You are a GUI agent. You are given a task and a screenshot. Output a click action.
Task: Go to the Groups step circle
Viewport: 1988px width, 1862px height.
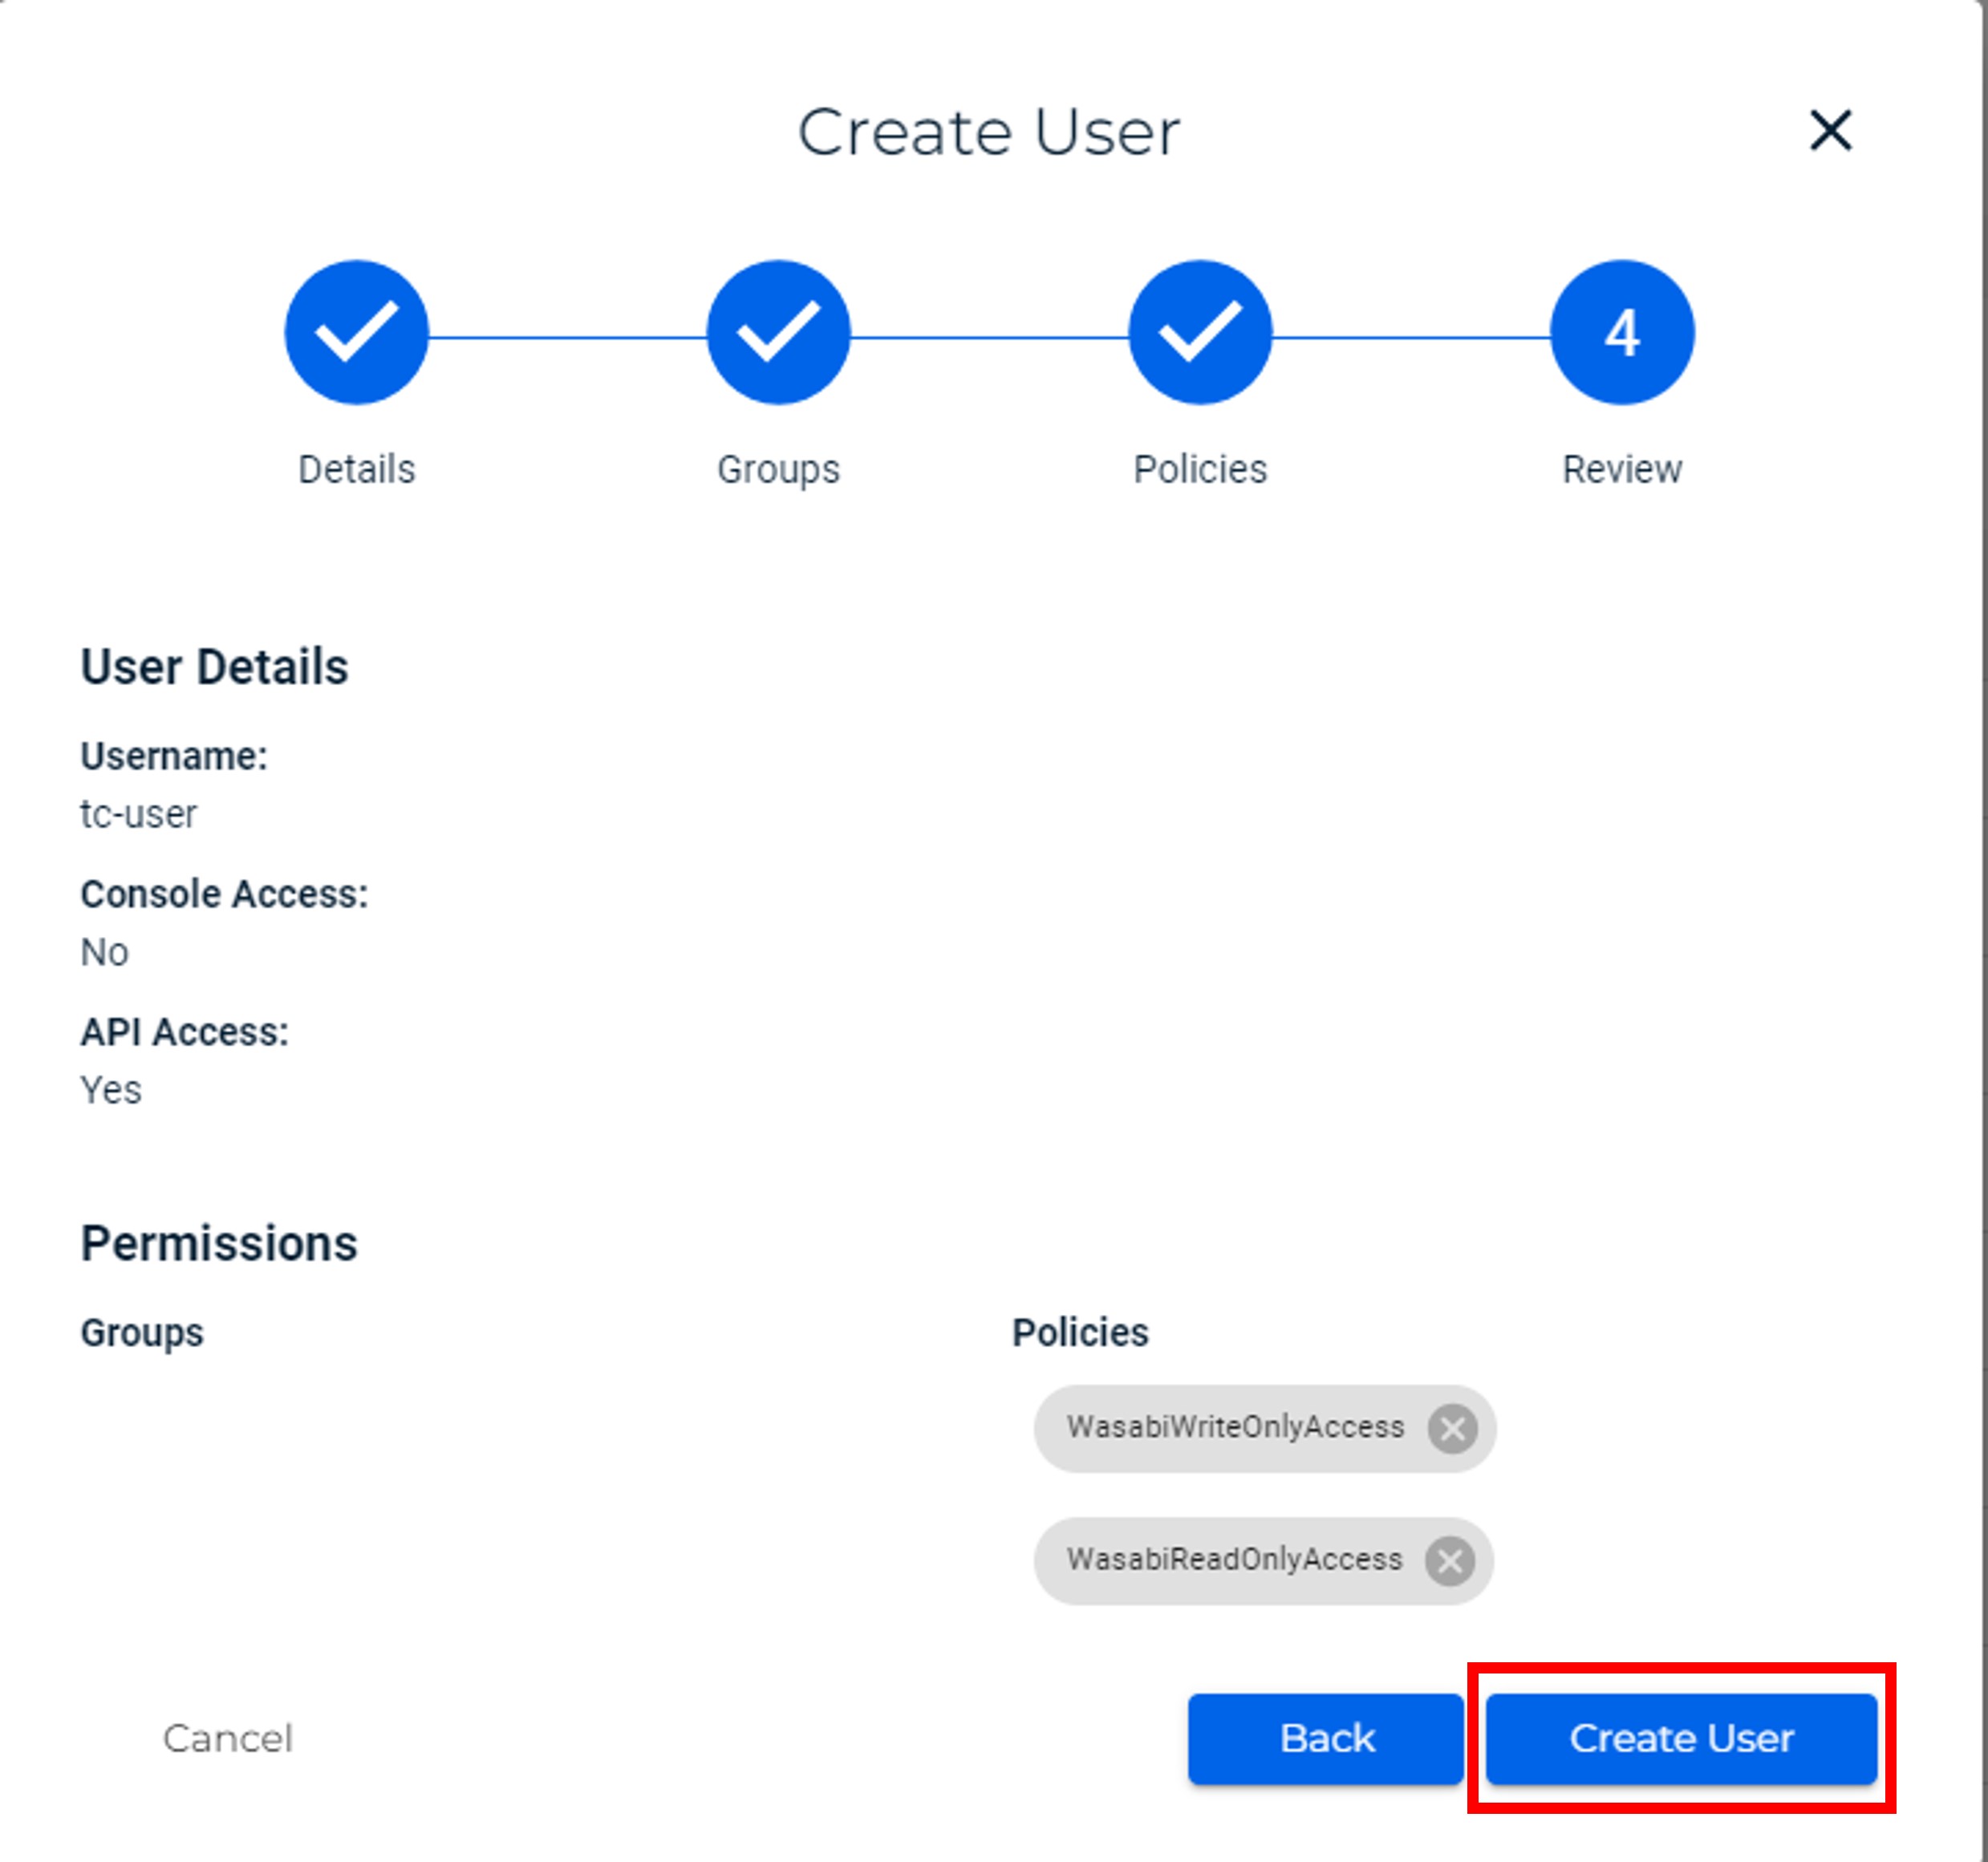(778, 333)
